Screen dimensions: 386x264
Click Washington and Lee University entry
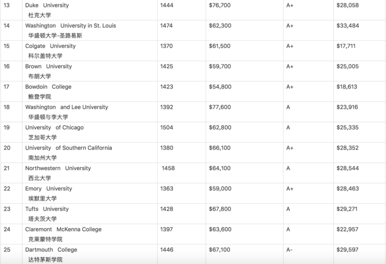tap(67, 107)
